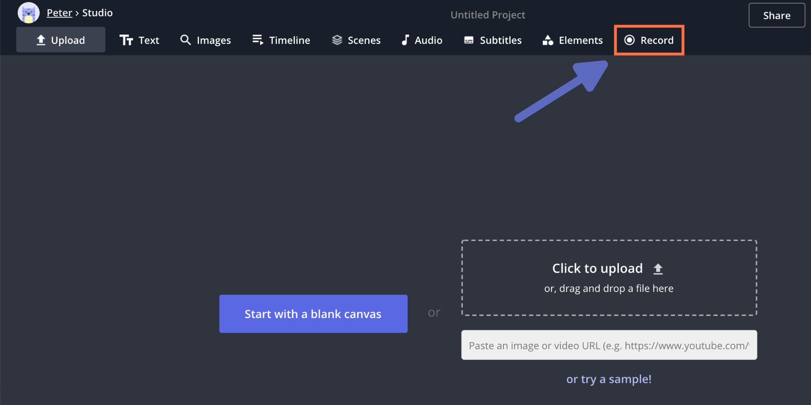Open the Peter workspace link
Image resolution: width=811 pixels, height=405 pixels.
click(59, 13)
